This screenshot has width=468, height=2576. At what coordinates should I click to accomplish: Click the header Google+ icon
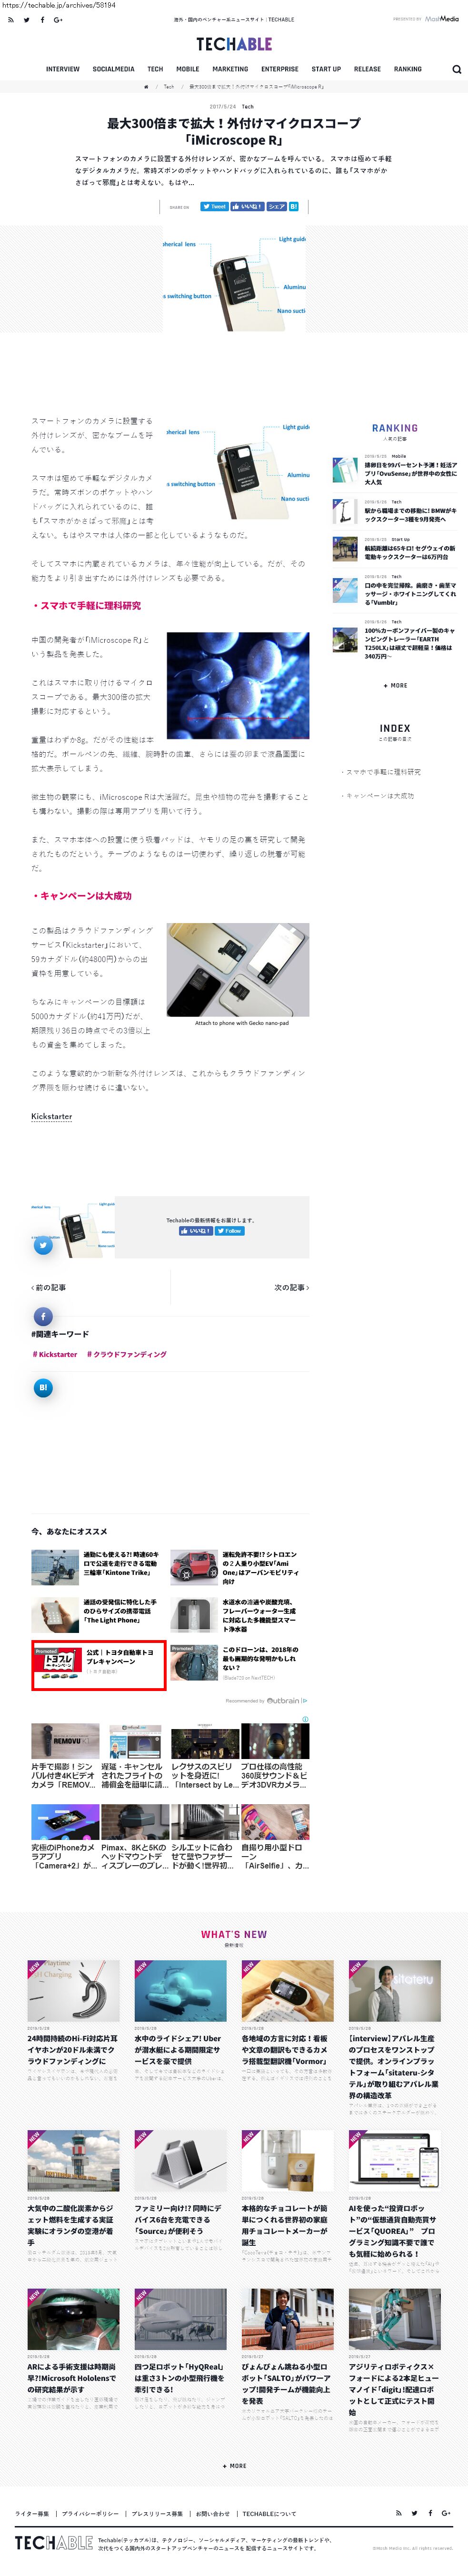coord(58,20)
